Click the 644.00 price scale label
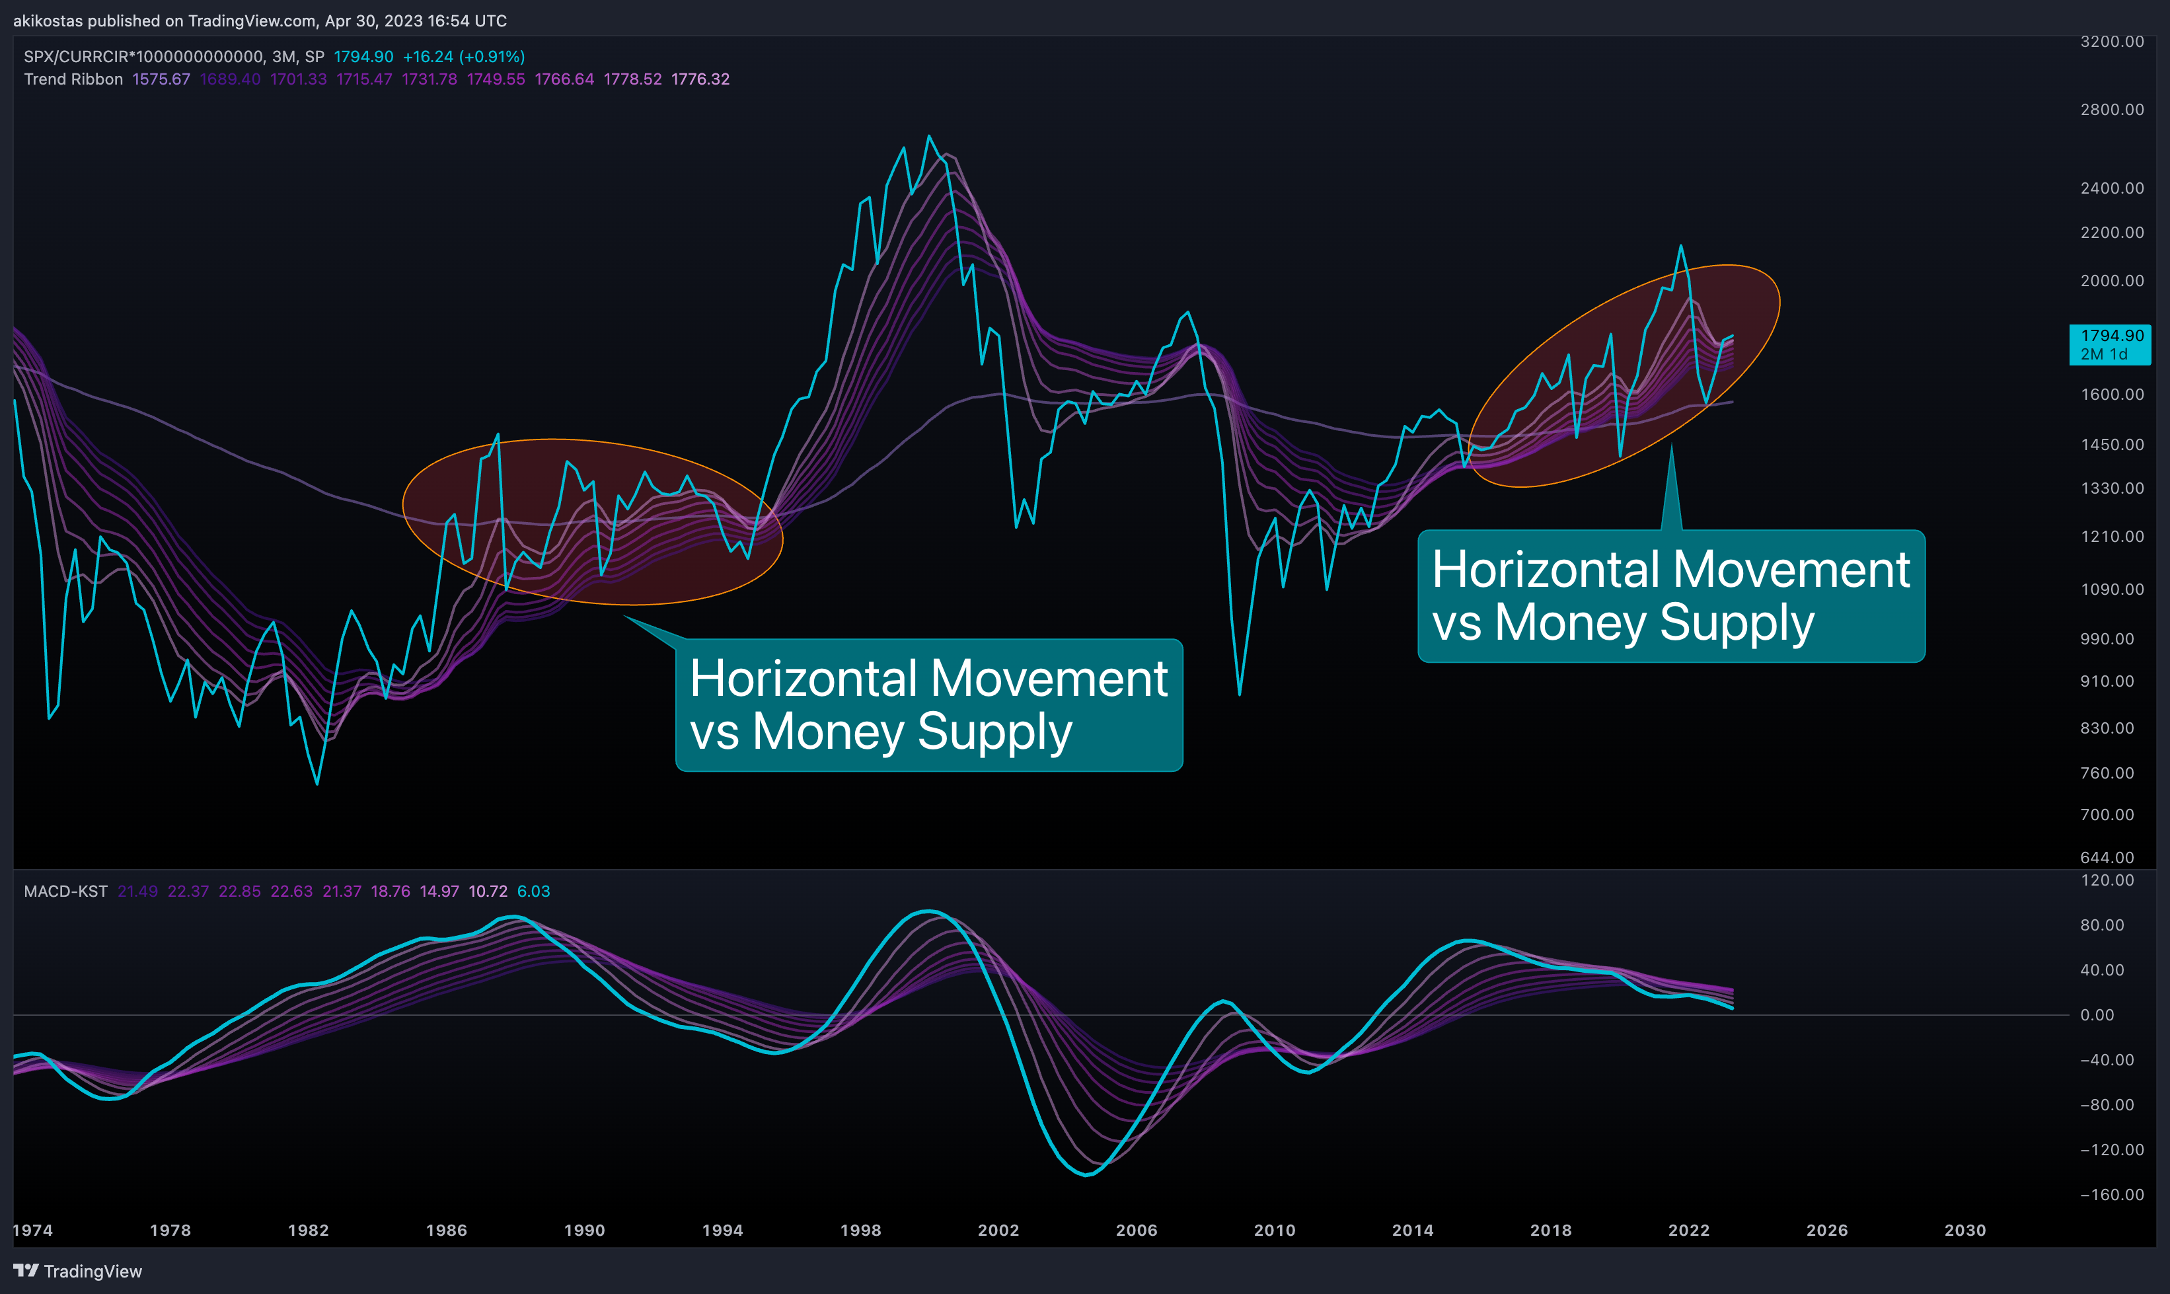The width and height of the screenshot is (2170, 1294). pyautogui.click(x=2107, y=858)
